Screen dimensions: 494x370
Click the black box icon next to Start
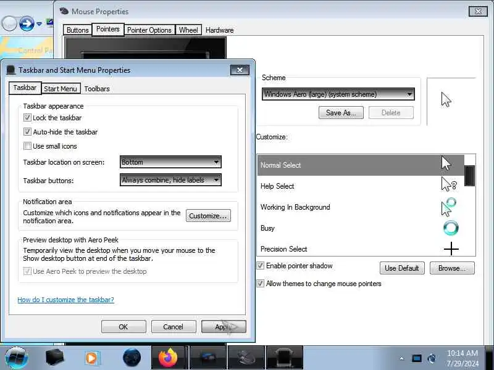[54, 358]
